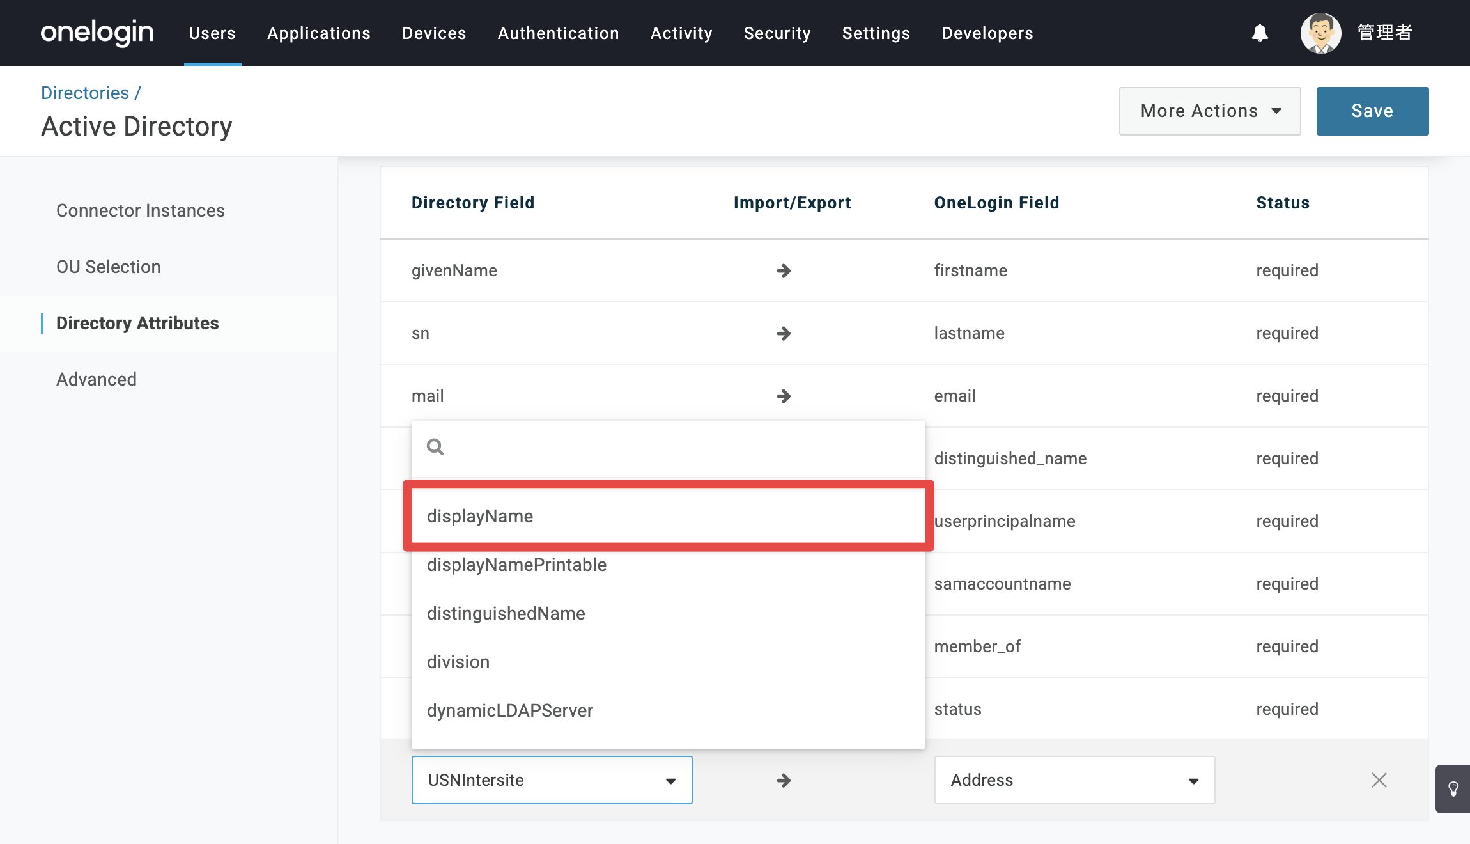The image size is (1470, 844).
Task: Click the OneLogin Field column header
Action: 997,203
